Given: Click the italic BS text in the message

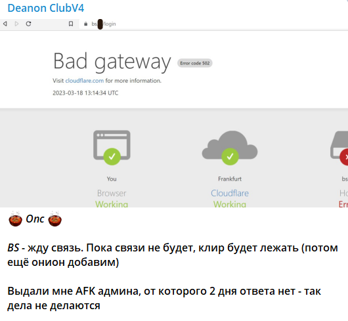Looking at the screenshot, I should [x=13, y=247].
